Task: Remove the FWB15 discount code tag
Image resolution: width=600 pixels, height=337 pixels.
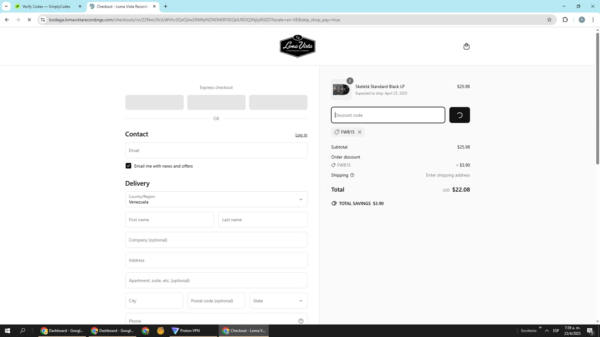Action: click(360, 132)
